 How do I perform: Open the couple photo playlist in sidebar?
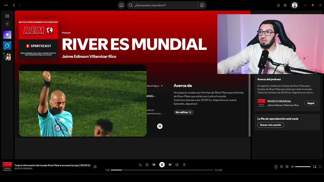pos(7,56)
